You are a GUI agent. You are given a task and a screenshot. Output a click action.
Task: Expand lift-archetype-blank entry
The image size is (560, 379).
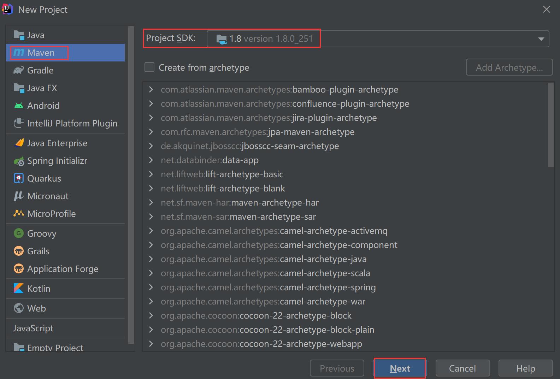151,188
